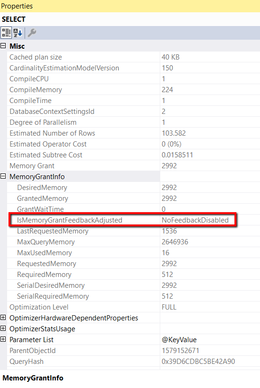Expand the OptimizerStatsUsage node
Viewport: 260px width, 388px height.
point(3,328)
